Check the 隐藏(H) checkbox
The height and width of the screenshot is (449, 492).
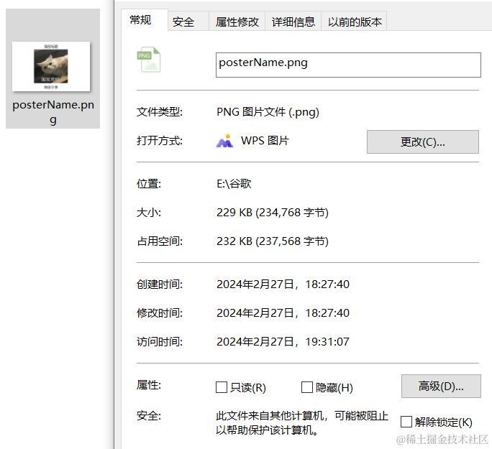point(307,387)
